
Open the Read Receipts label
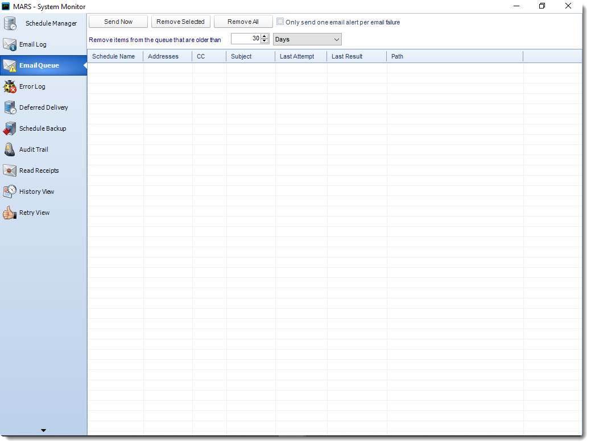[x=39, y=171]
